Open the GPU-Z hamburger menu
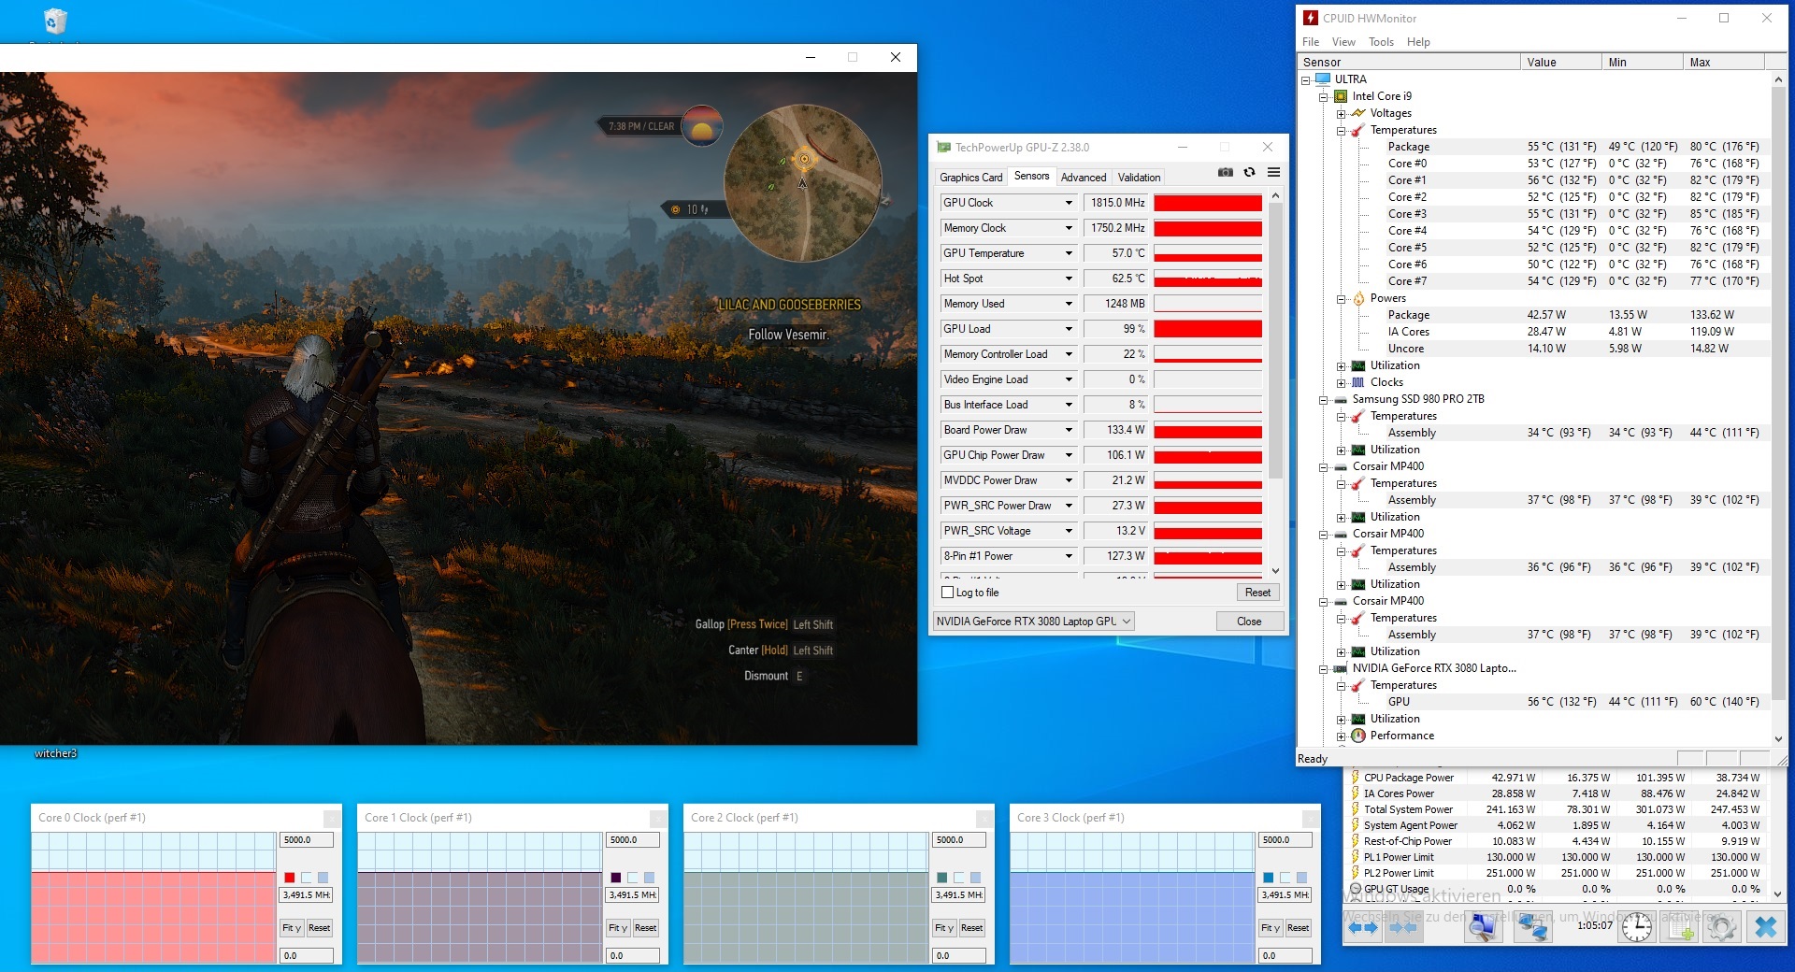Viewport: 1795px width, 972px height. click(1273, 172)
